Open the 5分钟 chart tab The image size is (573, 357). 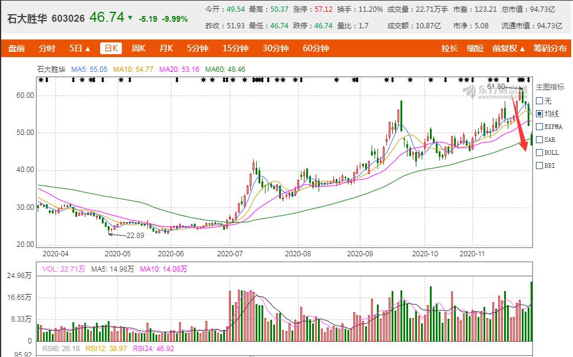click(x=198, y=48)
